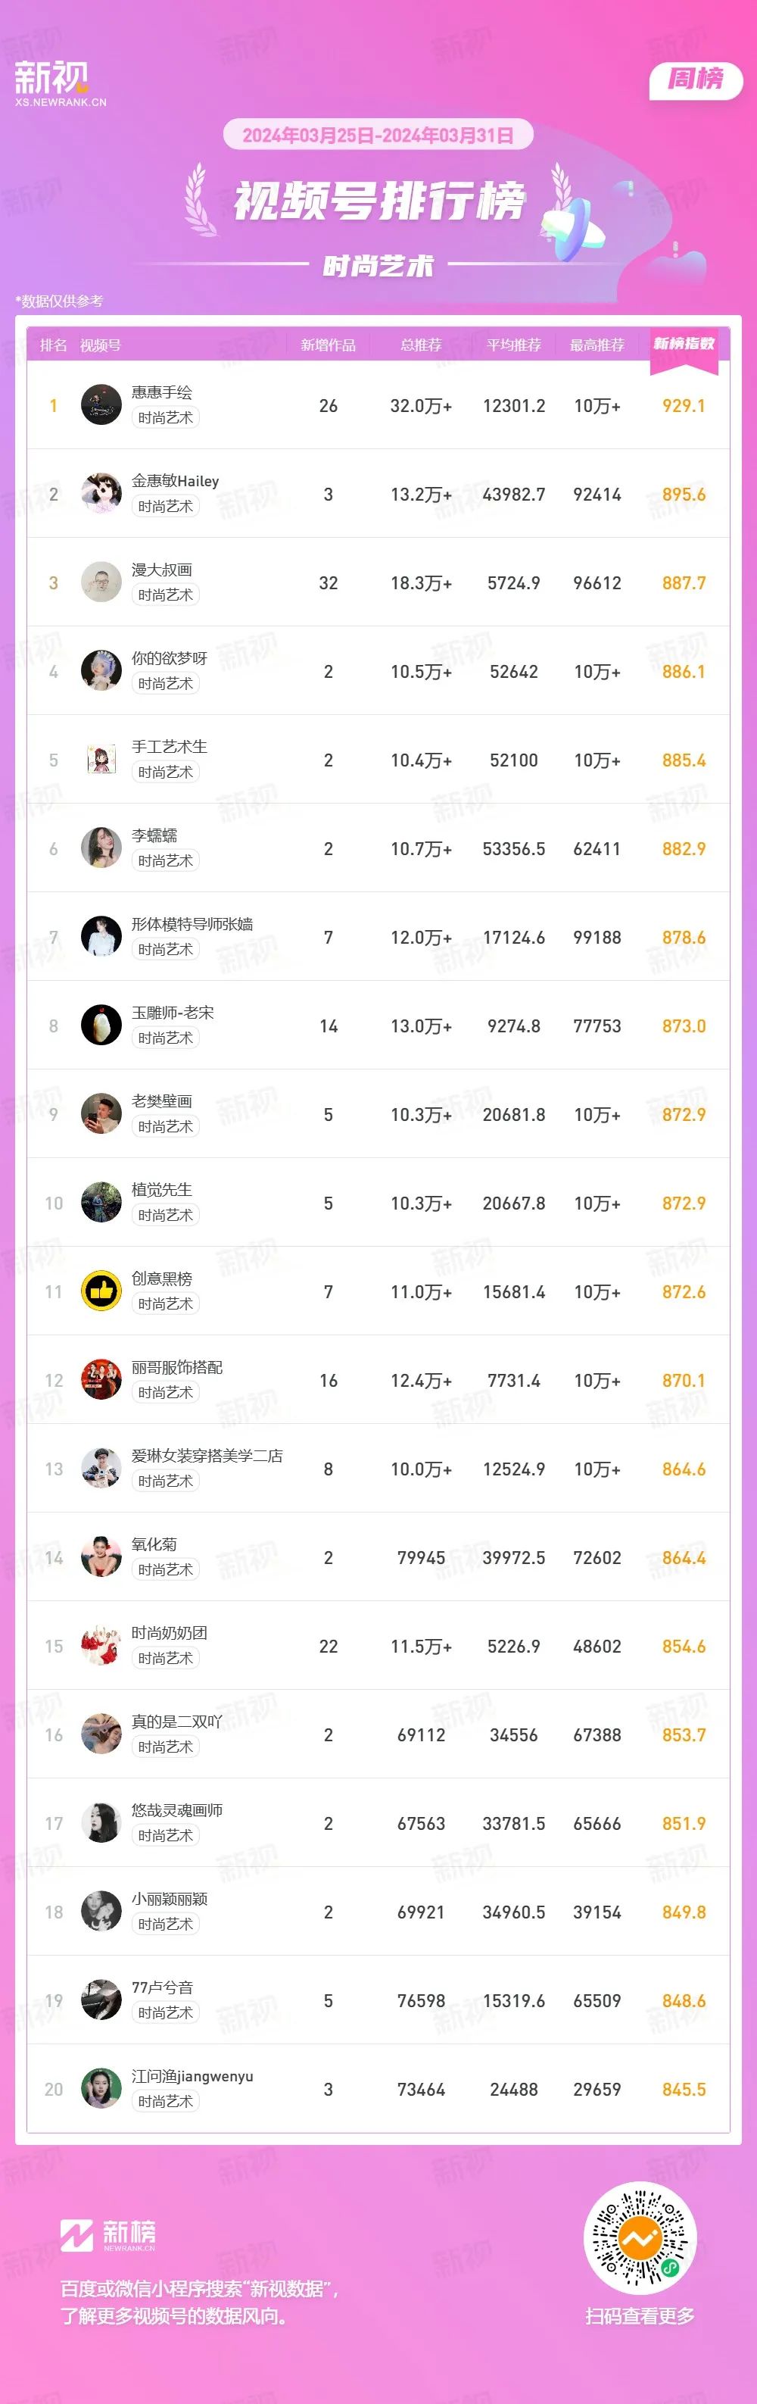Select the 新榜指数 column header

click(684, 345)
